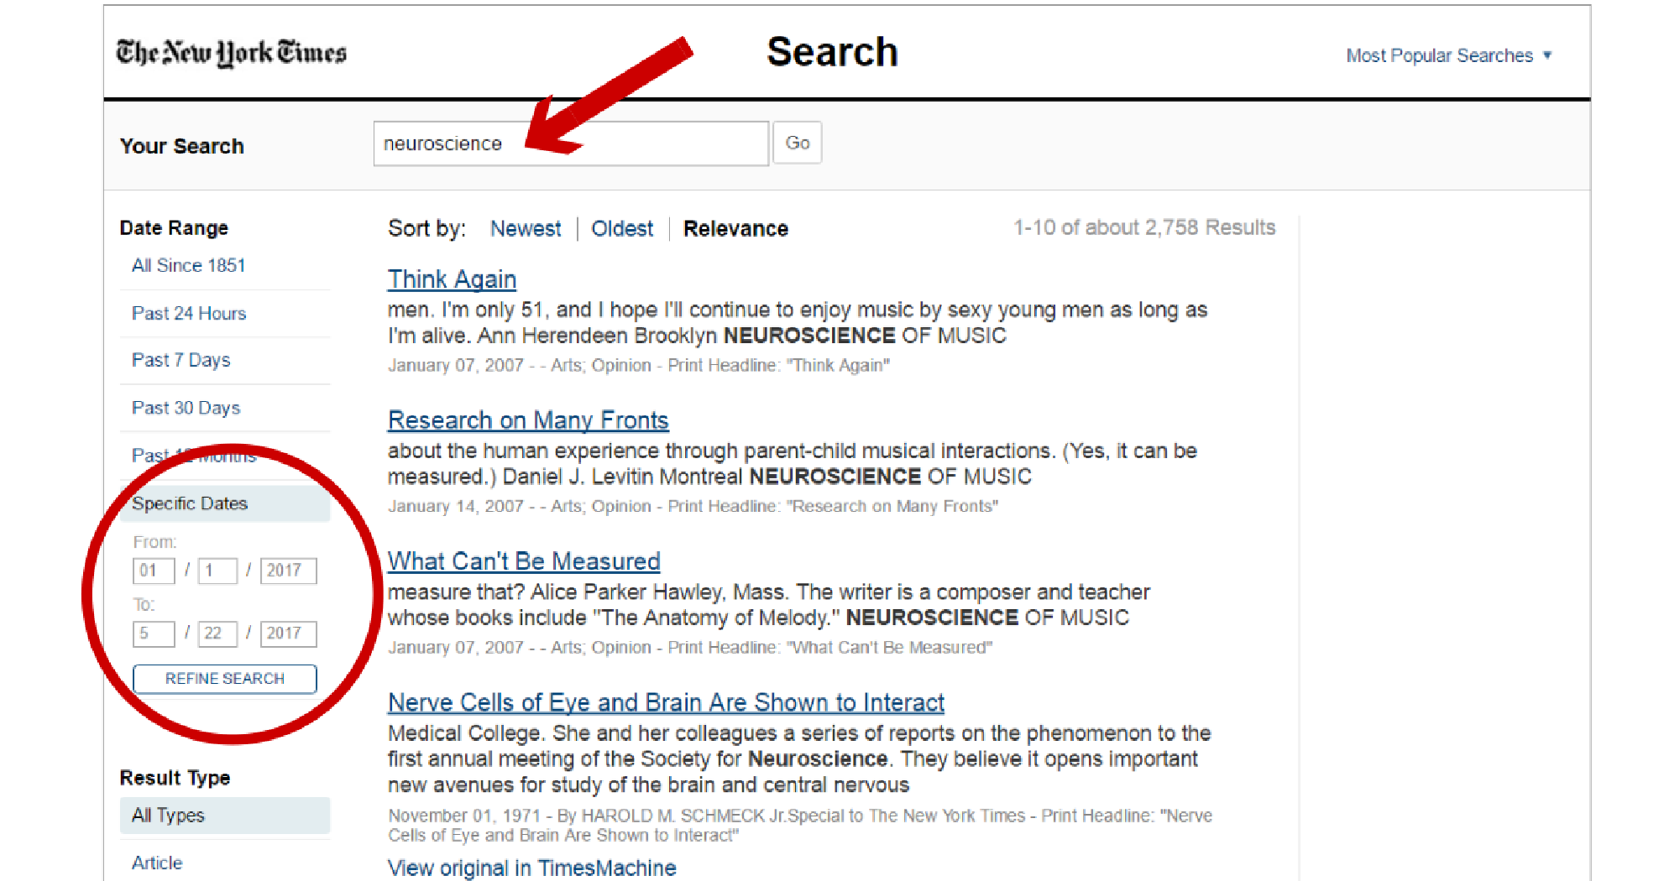
Task: Click the results count text '1-10 of about 2,758 Results'
Action: pyautogui.click(x=1144, y=227)
